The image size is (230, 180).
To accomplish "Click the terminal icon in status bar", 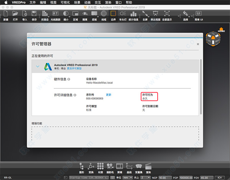I will [x=66, y=177].
